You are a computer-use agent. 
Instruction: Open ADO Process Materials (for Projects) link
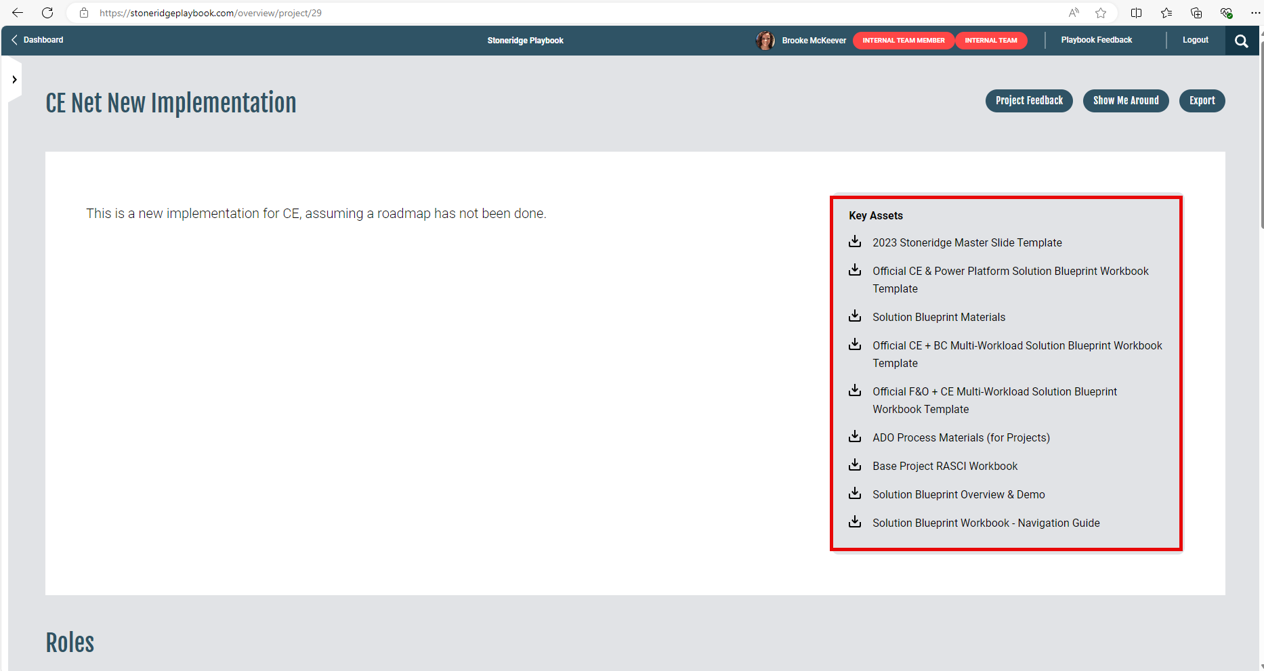tap(961, 437)
